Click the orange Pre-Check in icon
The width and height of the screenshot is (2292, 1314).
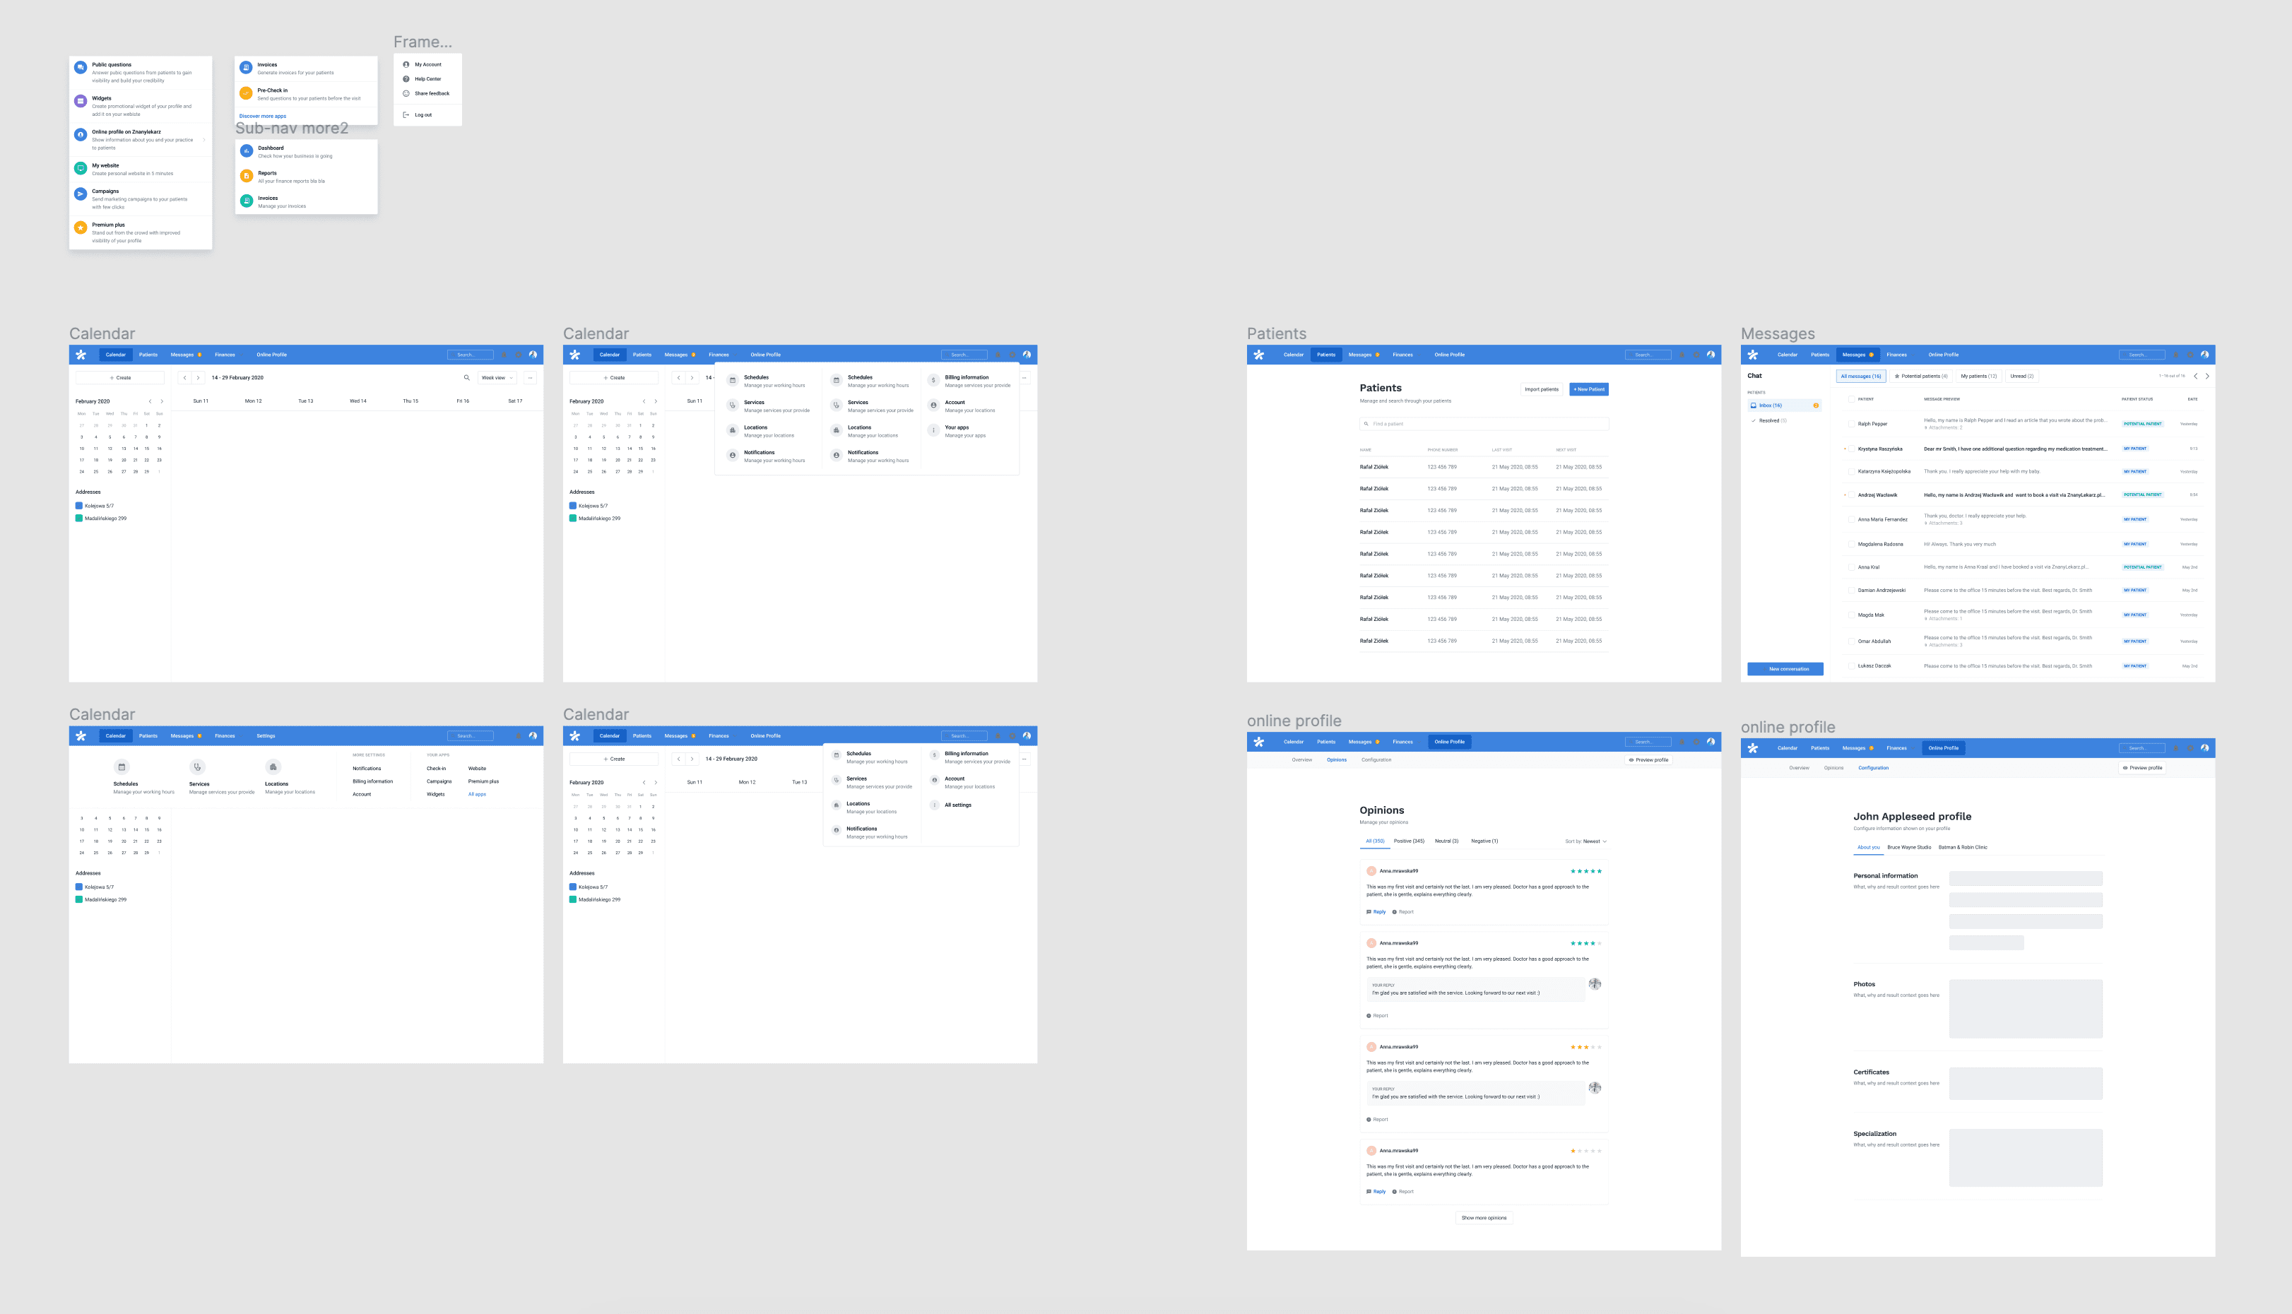(245, 93)
